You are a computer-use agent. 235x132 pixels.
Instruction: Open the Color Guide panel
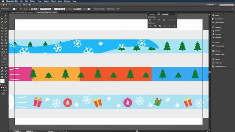coord(218,19)
